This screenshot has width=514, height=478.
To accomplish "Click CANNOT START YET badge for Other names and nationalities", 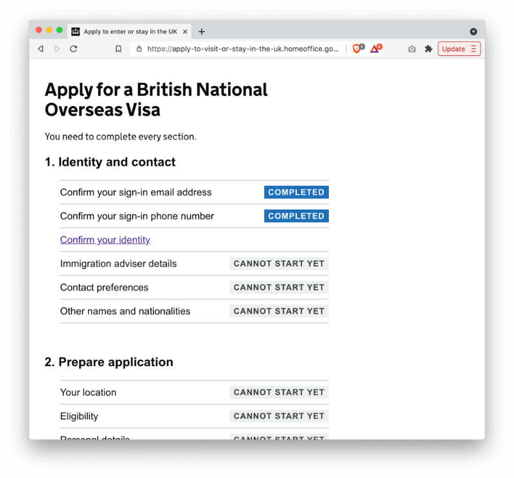I will pyautogui.click(x=279, y=311).
